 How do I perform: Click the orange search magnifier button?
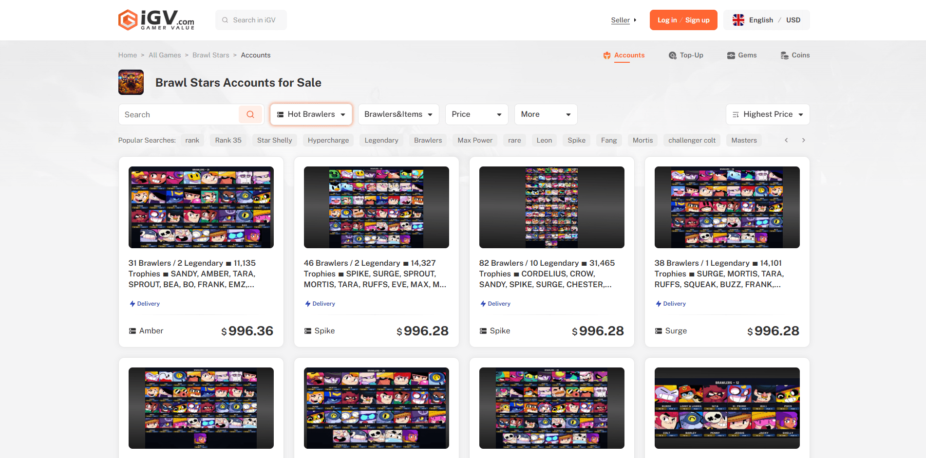coord(250,114)
